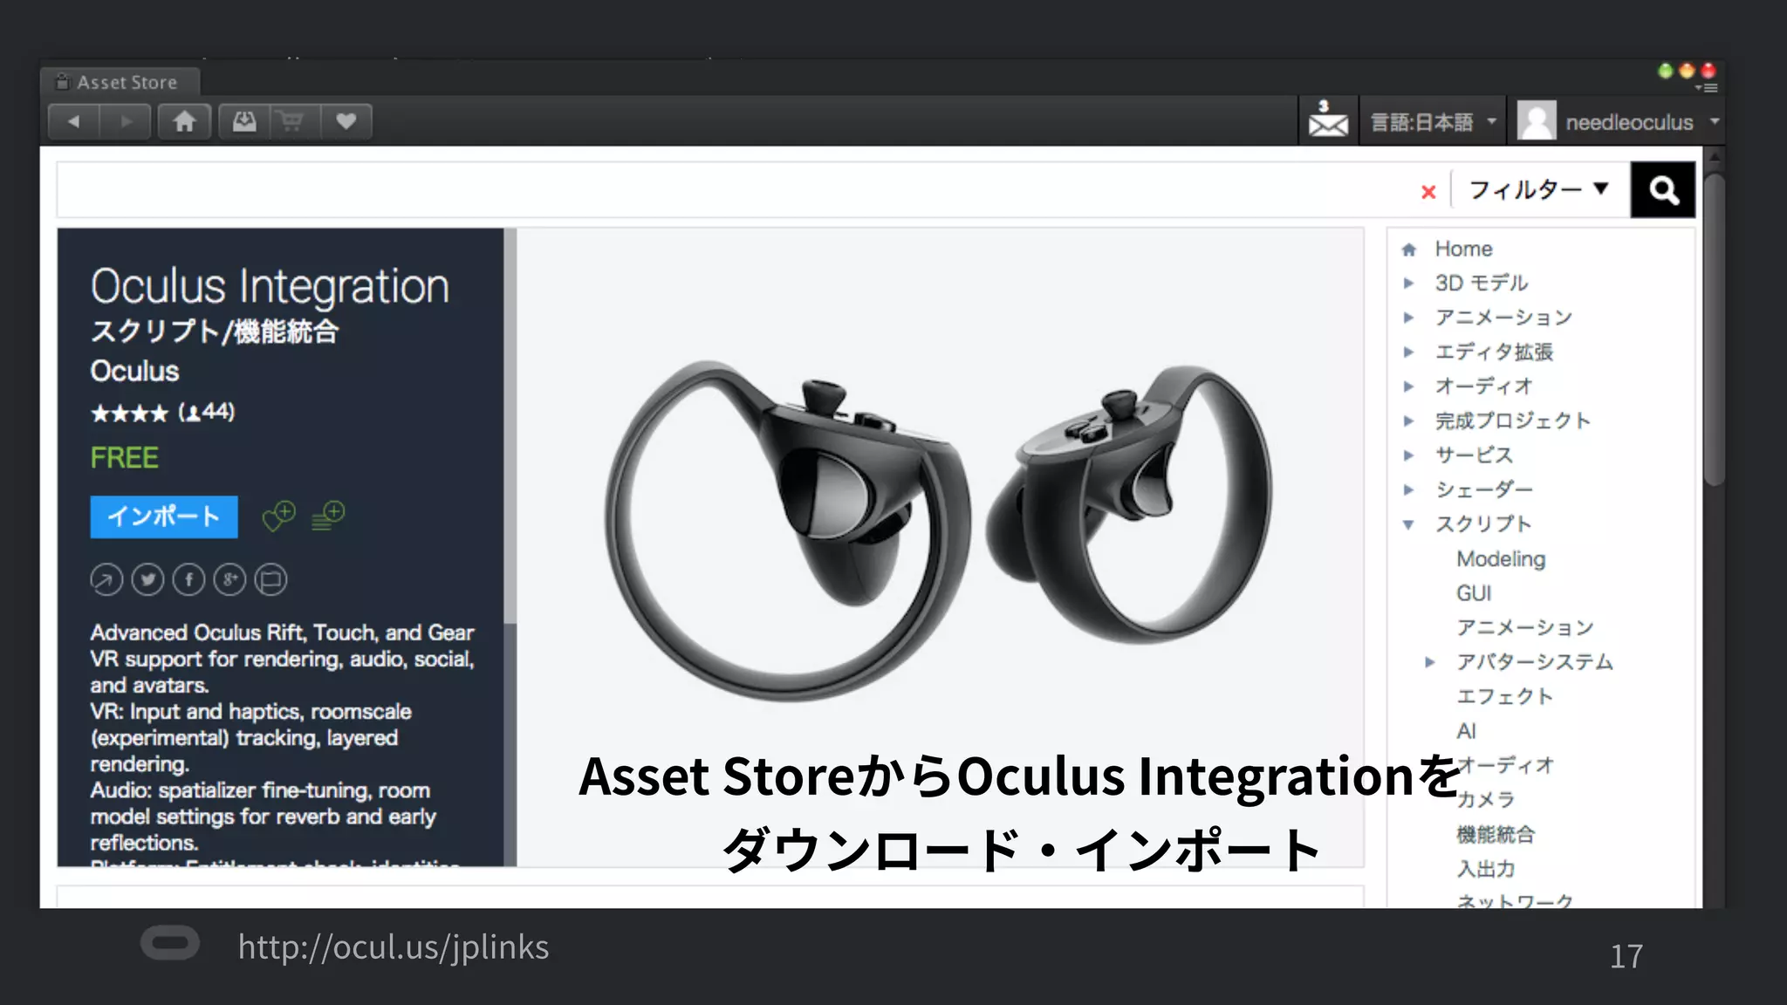This screenshot has height=1005, width=1787.
Task: Open the 言語:日本語 language dropdown
Action: pyautogui.click(x=1434, y=121)
